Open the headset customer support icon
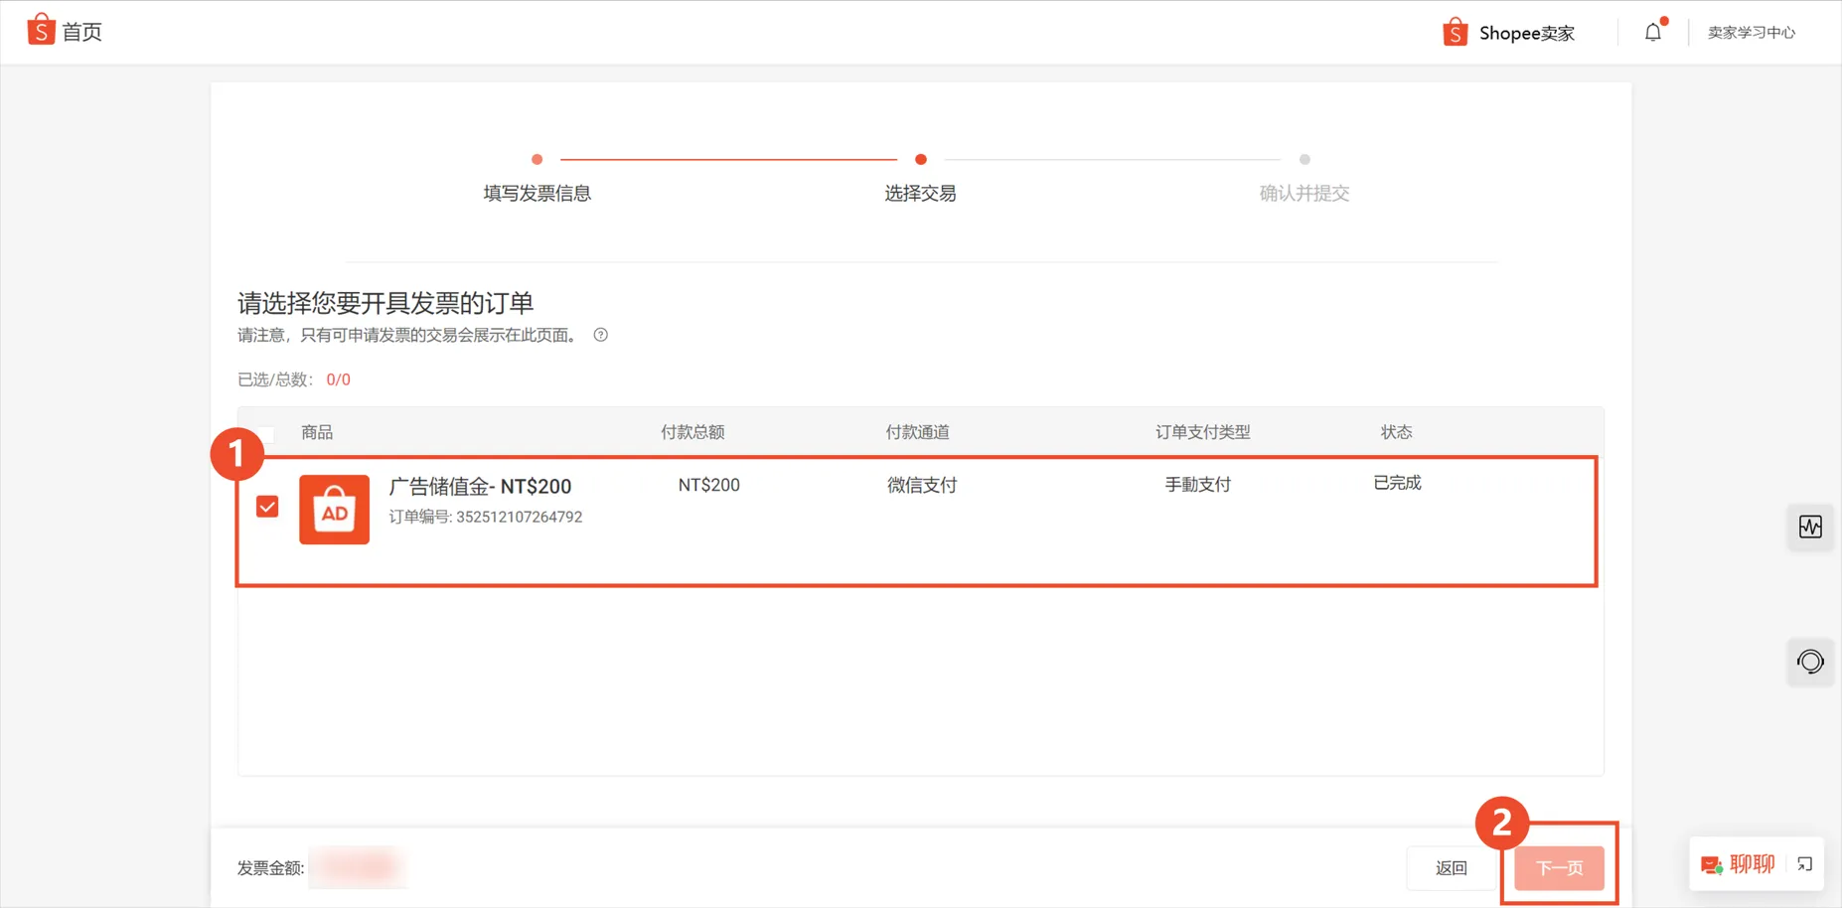Screen dimensions: 1842x908 click(1810, 662)
